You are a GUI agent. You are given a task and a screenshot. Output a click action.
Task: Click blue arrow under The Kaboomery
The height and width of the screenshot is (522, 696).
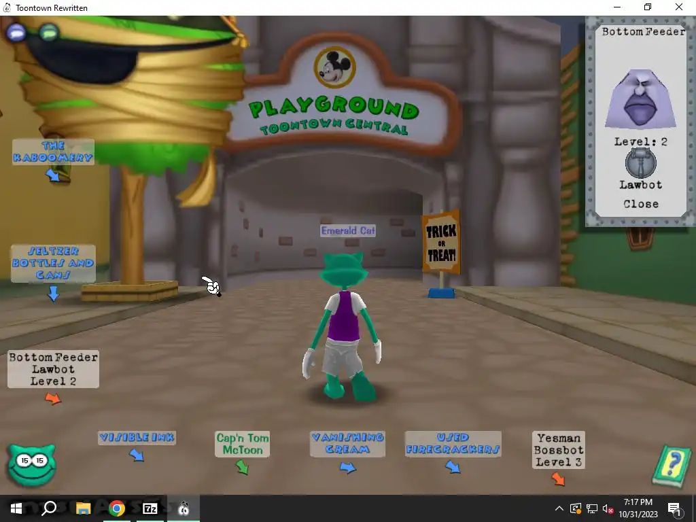[x=53, y=175]
